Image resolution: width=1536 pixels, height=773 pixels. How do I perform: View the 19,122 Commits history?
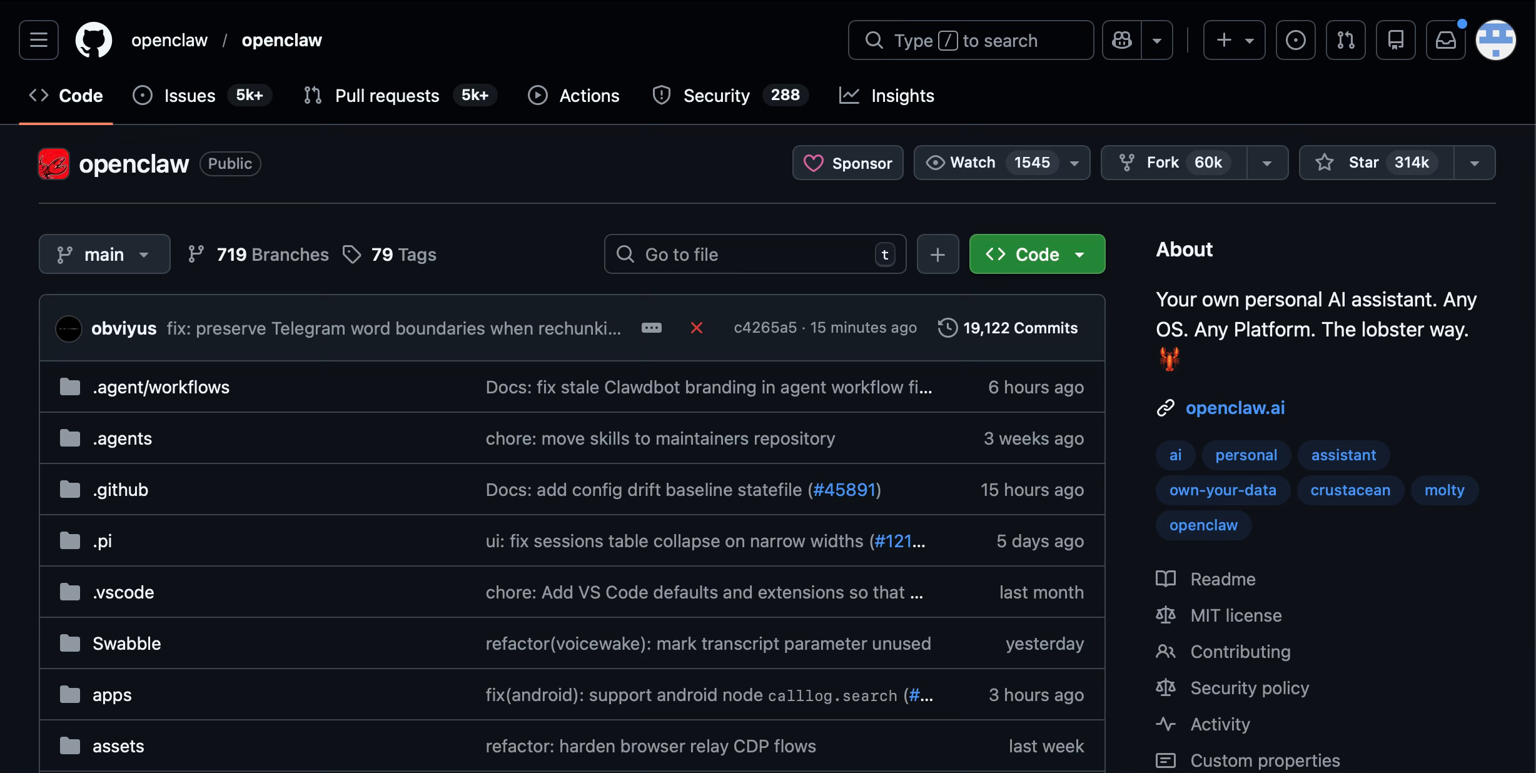tap(1019, 328)
